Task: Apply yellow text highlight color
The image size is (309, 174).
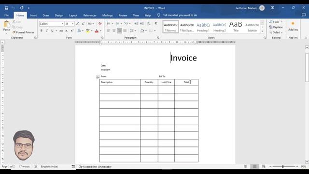Action: 88,31
